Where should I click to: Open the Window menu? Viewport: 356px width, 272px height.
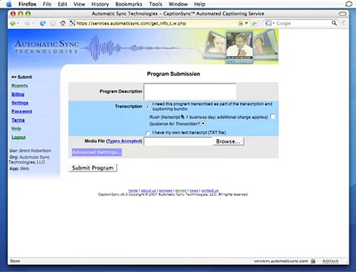click(178, 4)
